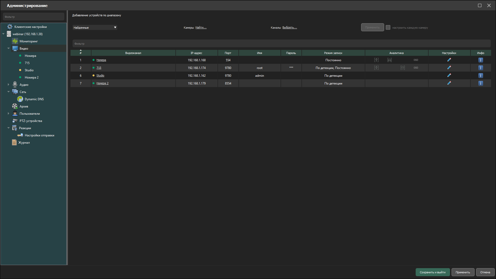Viewport: 496px width, 279px height.
Task: Click Сохранить и выйти button
Action: (x=432, y=272)
